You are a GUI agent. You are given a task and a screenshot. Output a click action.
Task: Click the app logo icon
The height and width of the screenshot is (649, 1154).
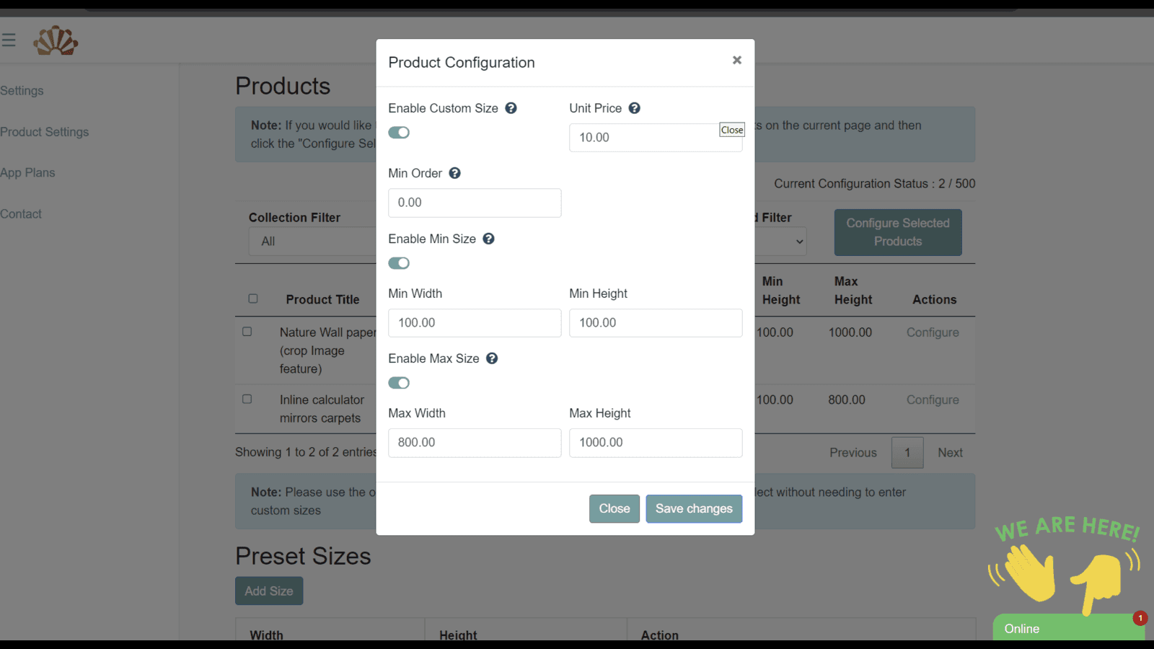coord(56,41)
